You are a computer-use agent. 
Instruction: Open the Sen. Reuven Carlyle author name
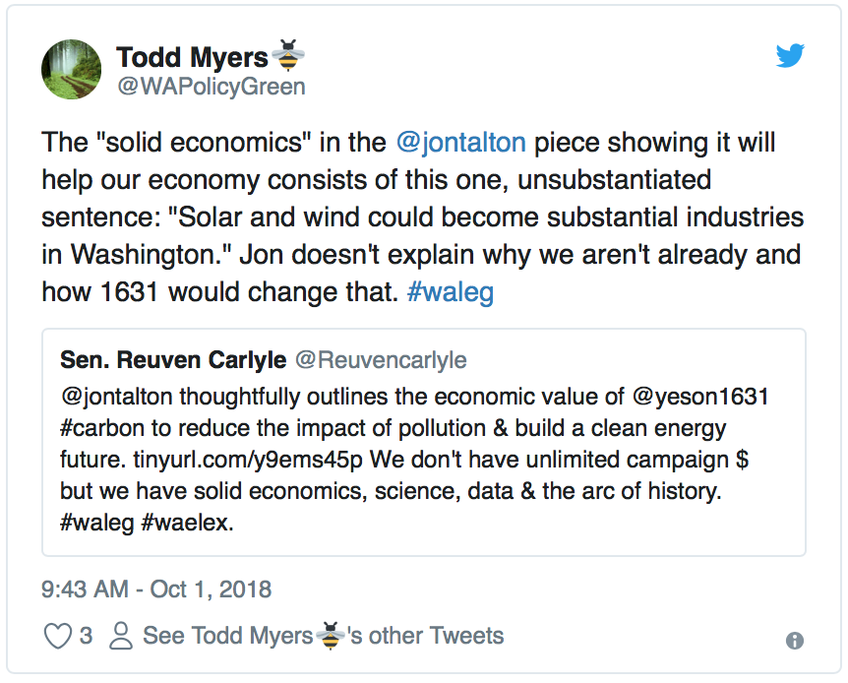[173, 360]
